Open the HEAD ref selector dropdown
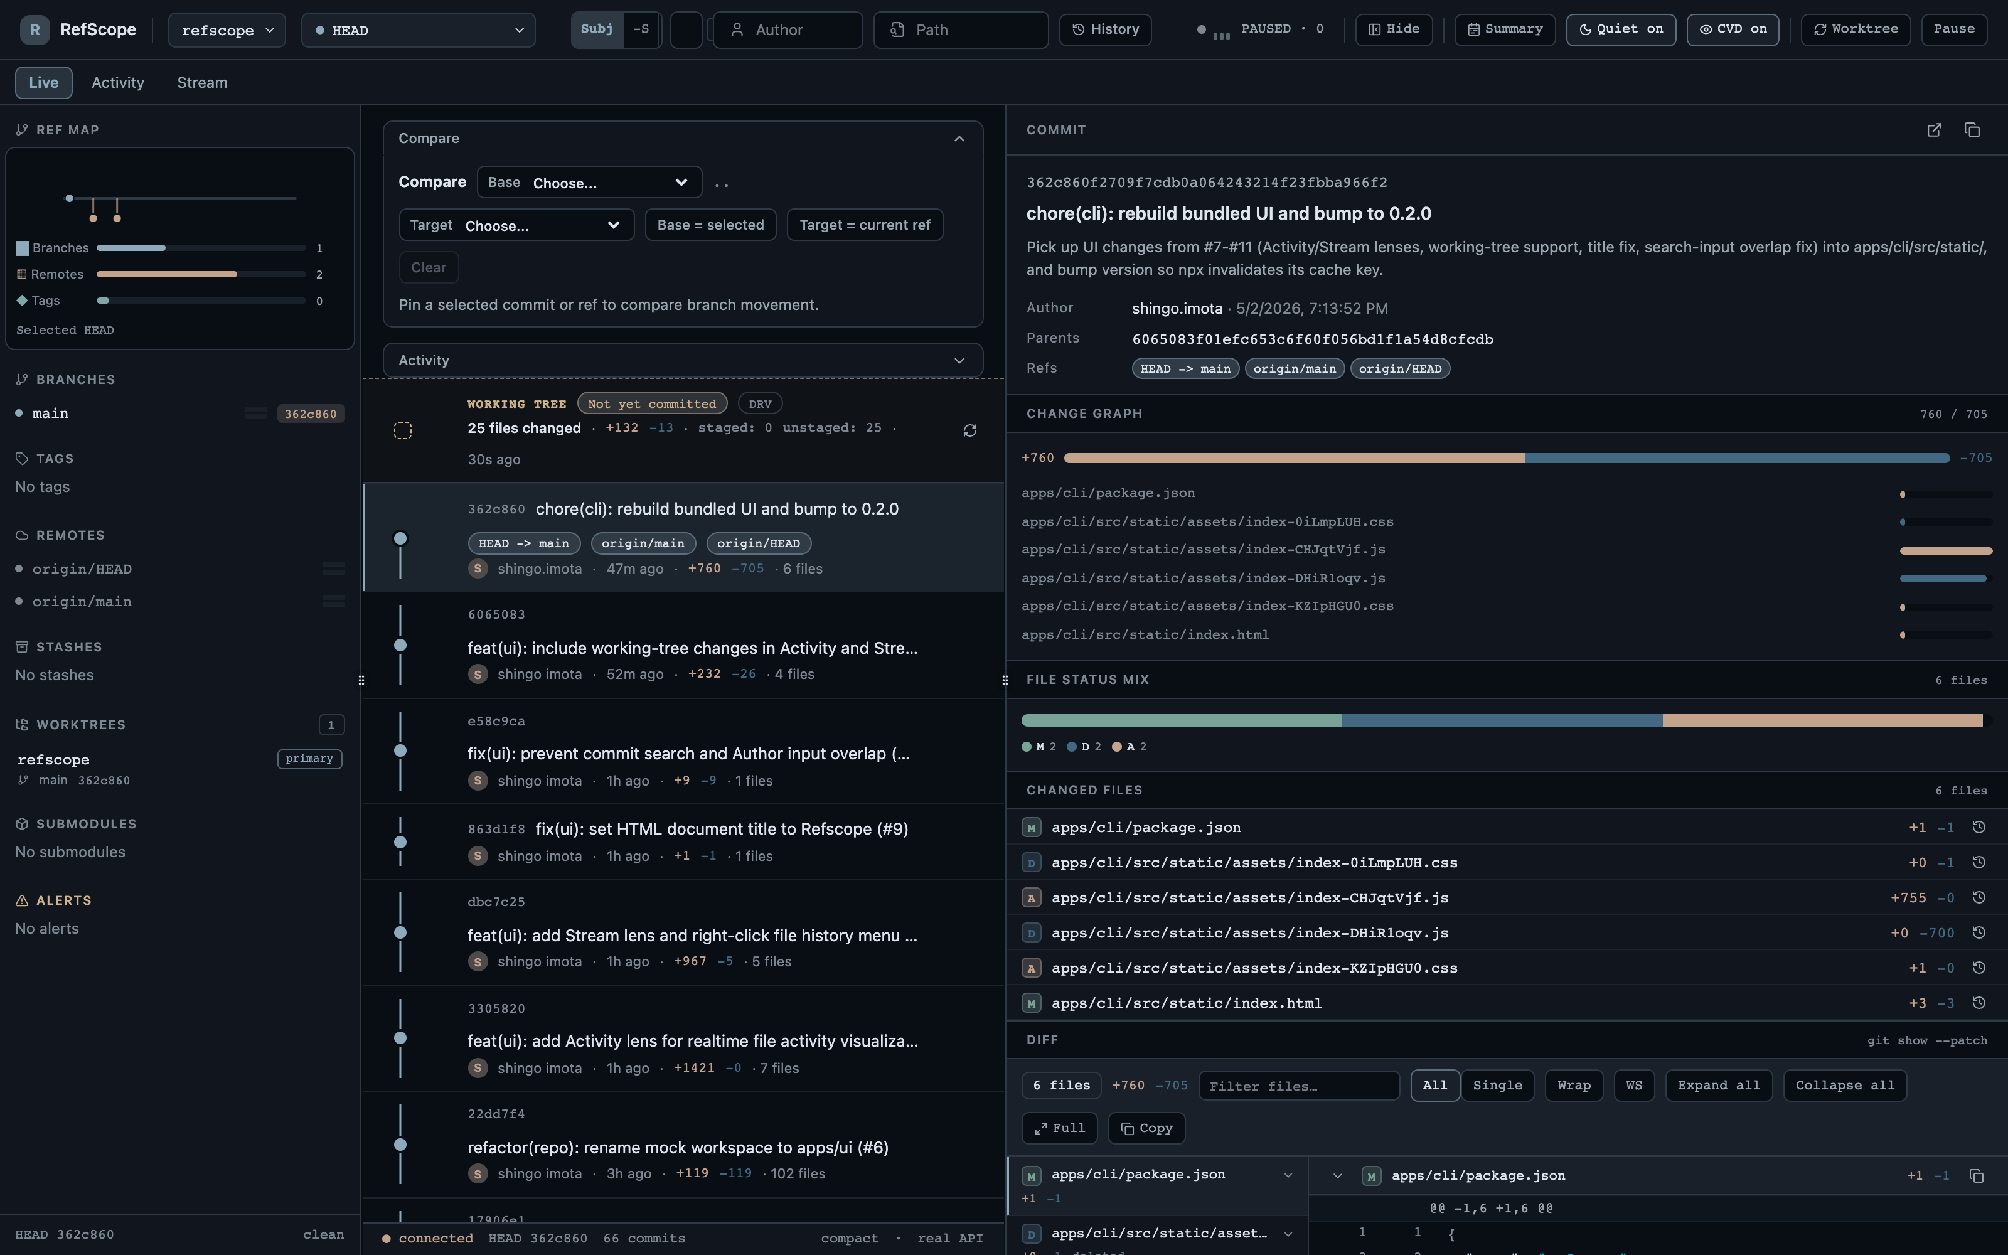 (x=418, y=30)
